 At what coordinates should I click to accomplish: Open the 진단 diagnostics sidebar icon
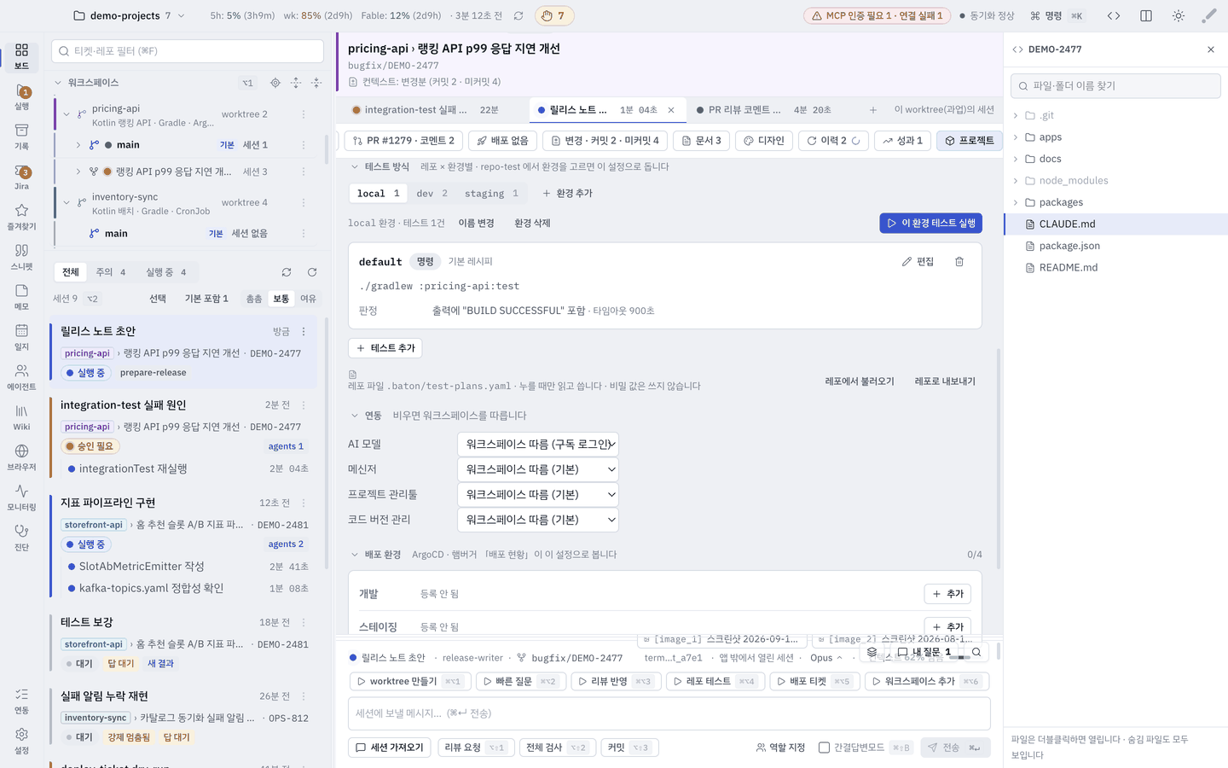click(x=21, y=538)
